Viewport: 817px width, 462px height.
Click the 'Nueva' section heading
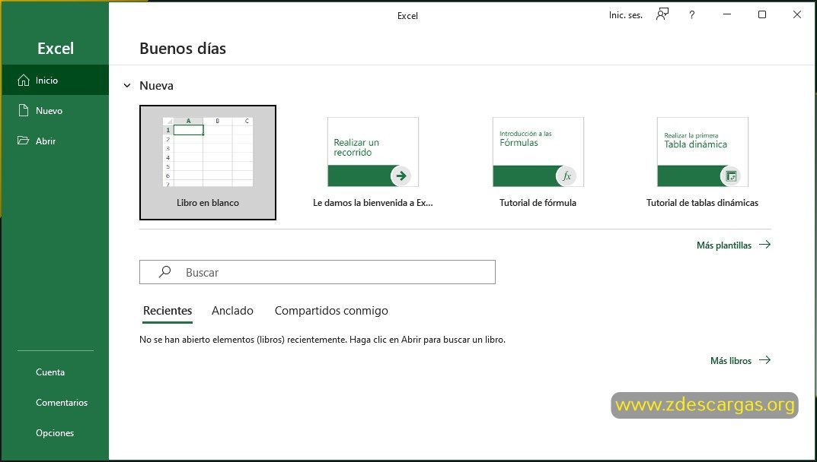(156, 85)
